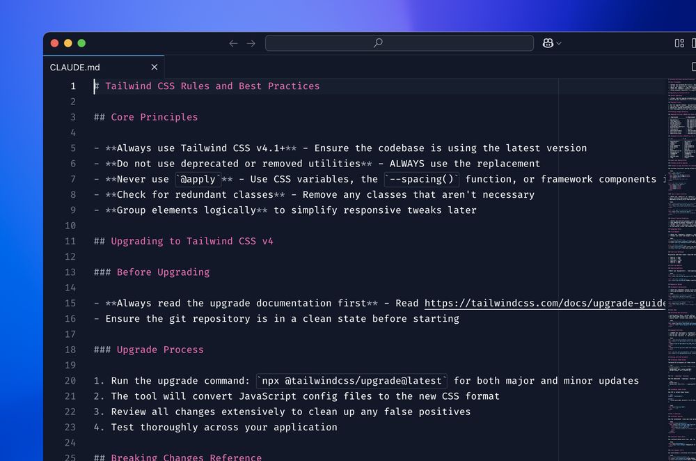Click the "Group elements logically" line
Image resolution: width=696 pixels, height=461 pixels.
pos(285,210)
